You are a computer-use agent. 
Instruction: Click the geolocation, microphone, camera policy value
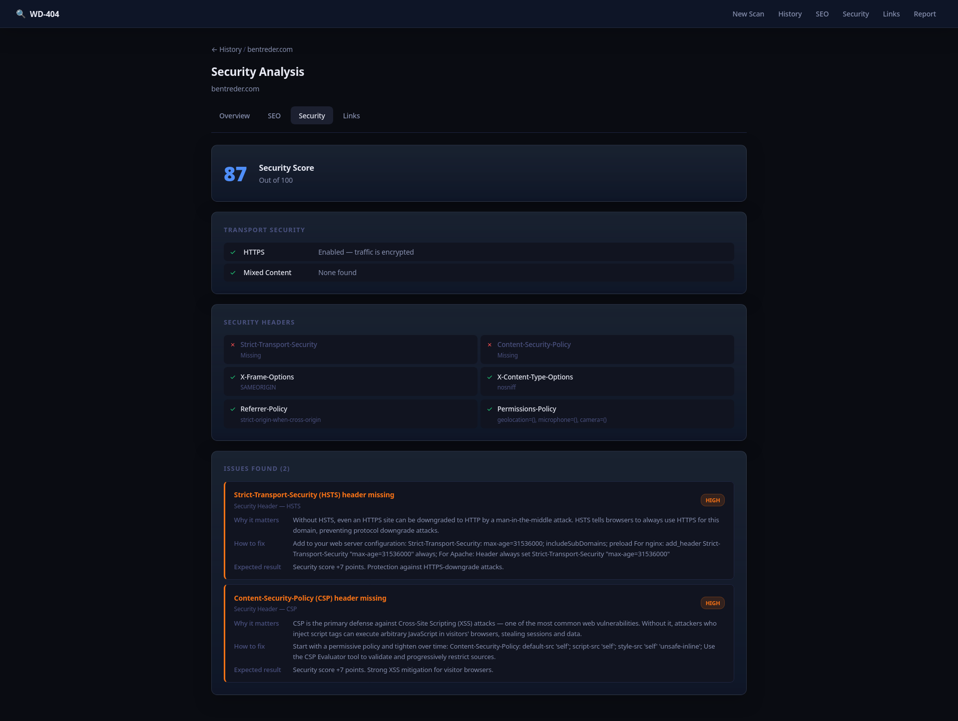[x=552, y=420]
